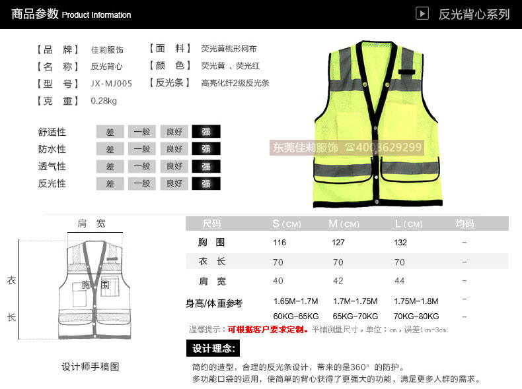Click the S (CM) size column header
This screenshot has height=389, width=522.
(286, 224)
